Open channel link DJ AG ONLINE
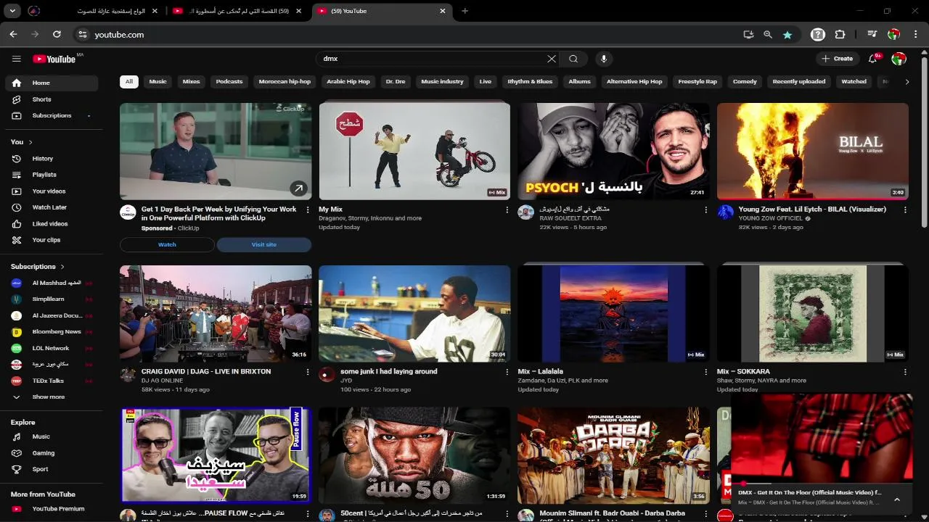This screenshot has height=522, width=929. click(x=162, y=381)
